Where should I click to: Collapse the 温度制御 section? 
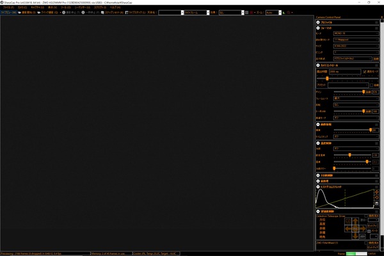pos(318,143)
